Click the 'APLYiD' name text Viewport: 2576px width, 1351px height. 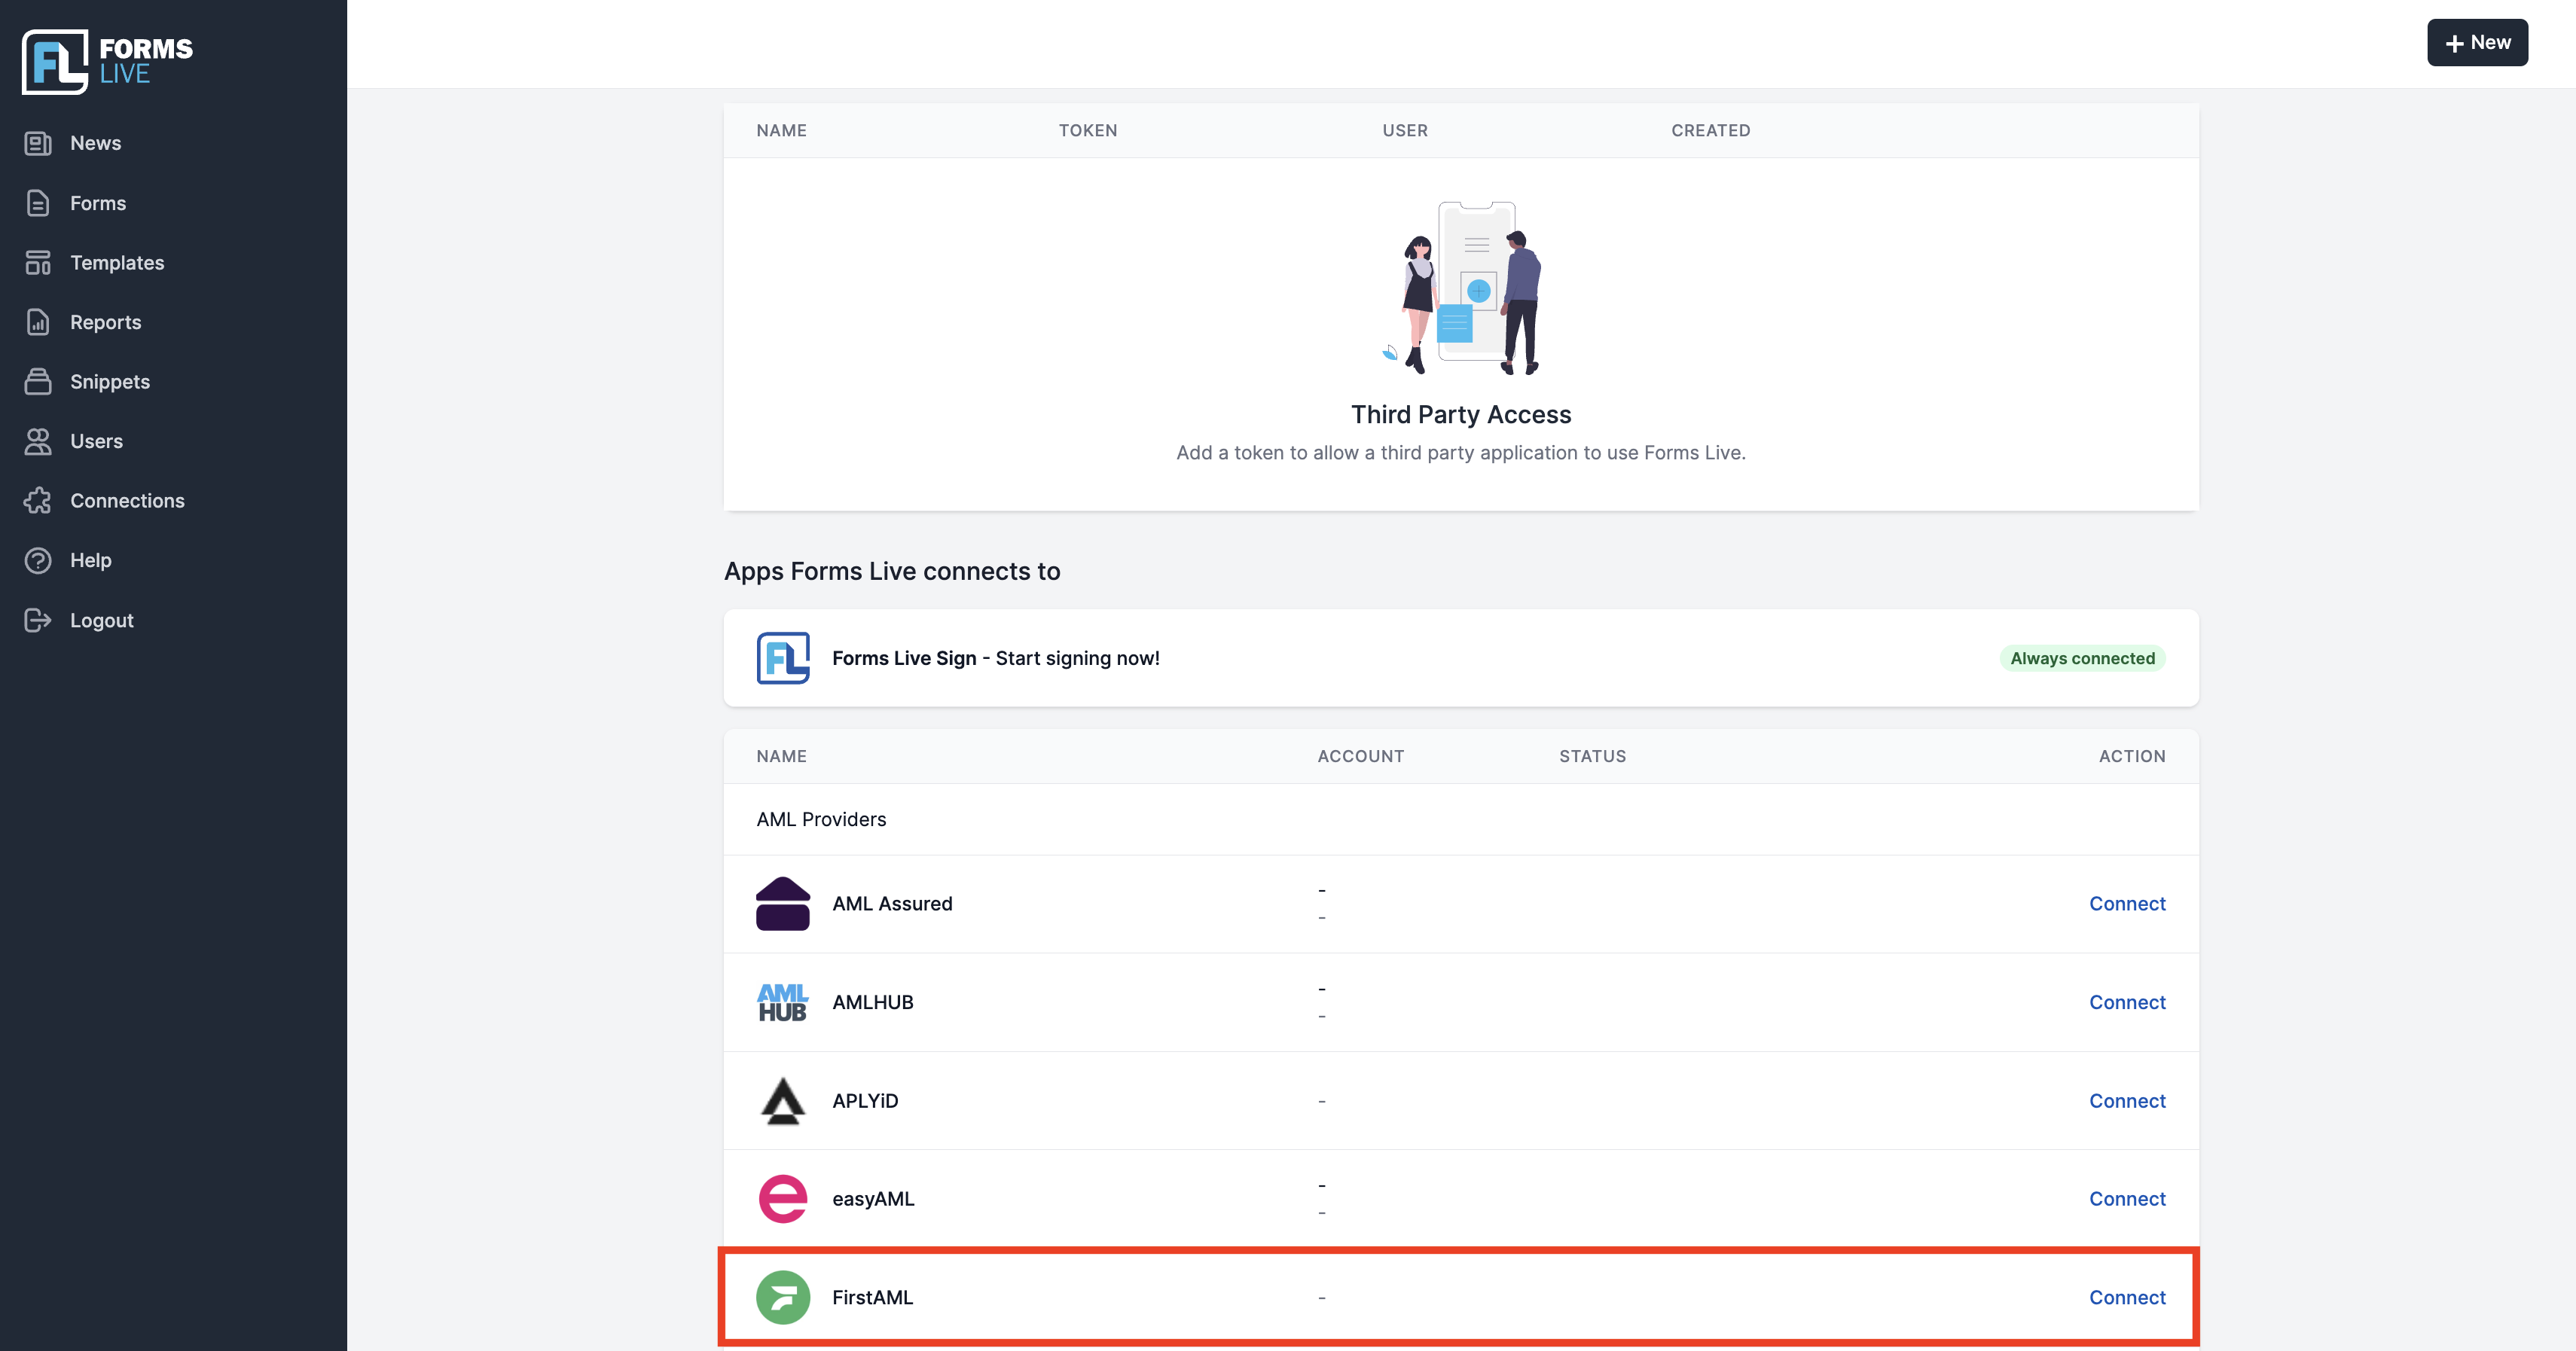coord(865,1101)
